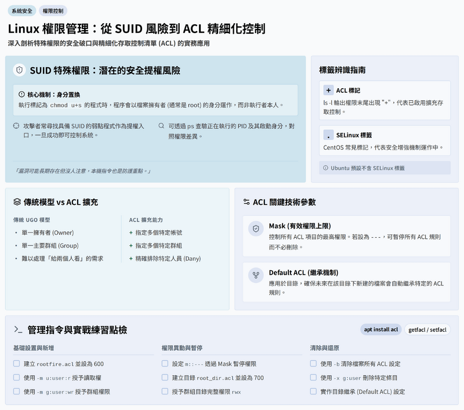Click the plus icon for ACL 標記
The height and width of the screenshot is (410, 464).
point(328,90)
